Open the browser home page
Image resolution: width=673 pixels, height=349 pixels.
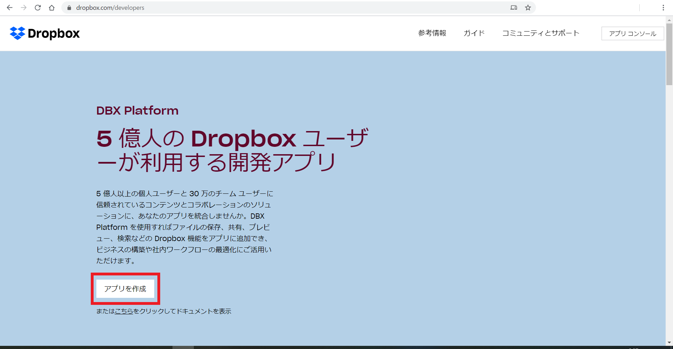(x=52, y=7)
